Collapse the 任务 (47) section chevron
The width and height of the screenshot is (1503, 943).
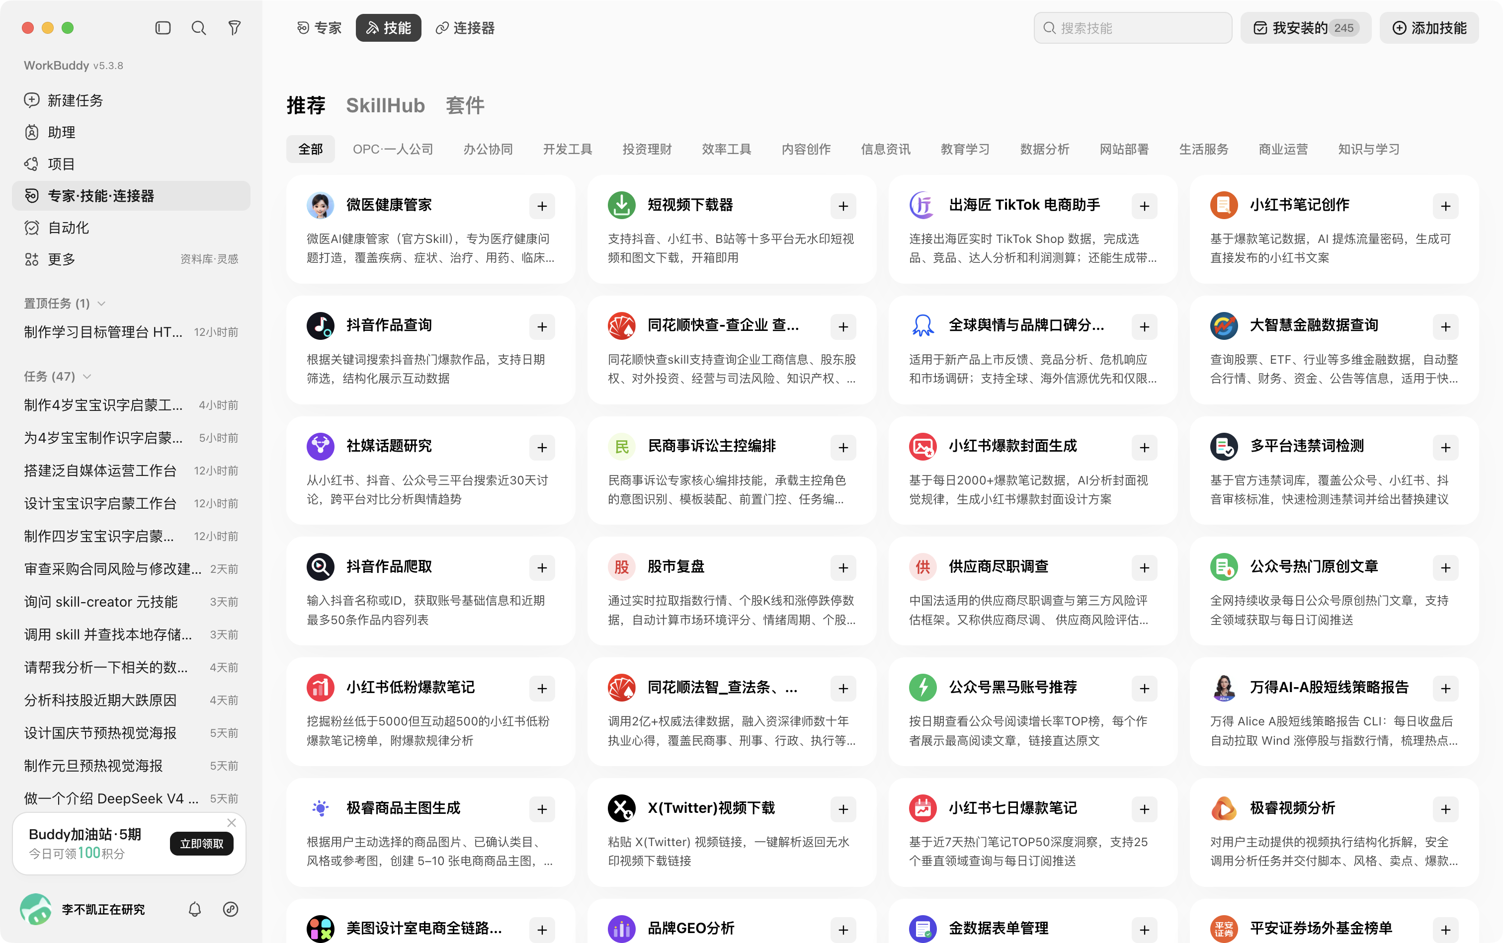87,377
